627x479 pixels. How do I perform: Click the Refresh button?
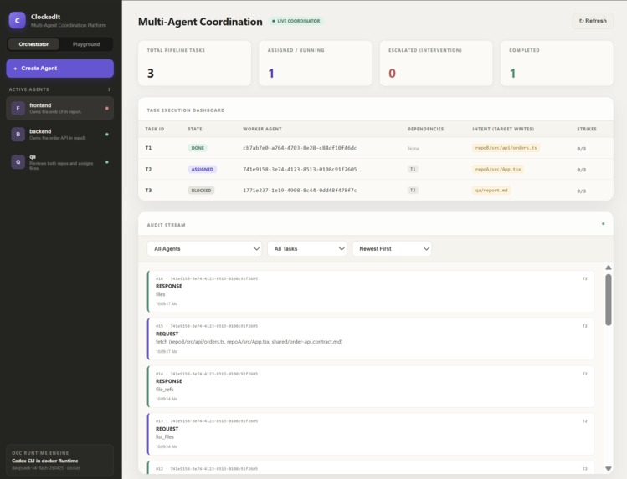(x=593, y=21)
